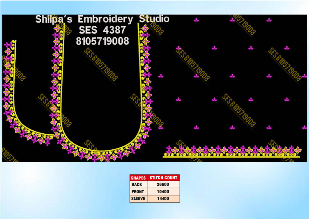Screen dimensions: 309x219
Task: Click the stitch count value '14400'
Action: point(164,198)
